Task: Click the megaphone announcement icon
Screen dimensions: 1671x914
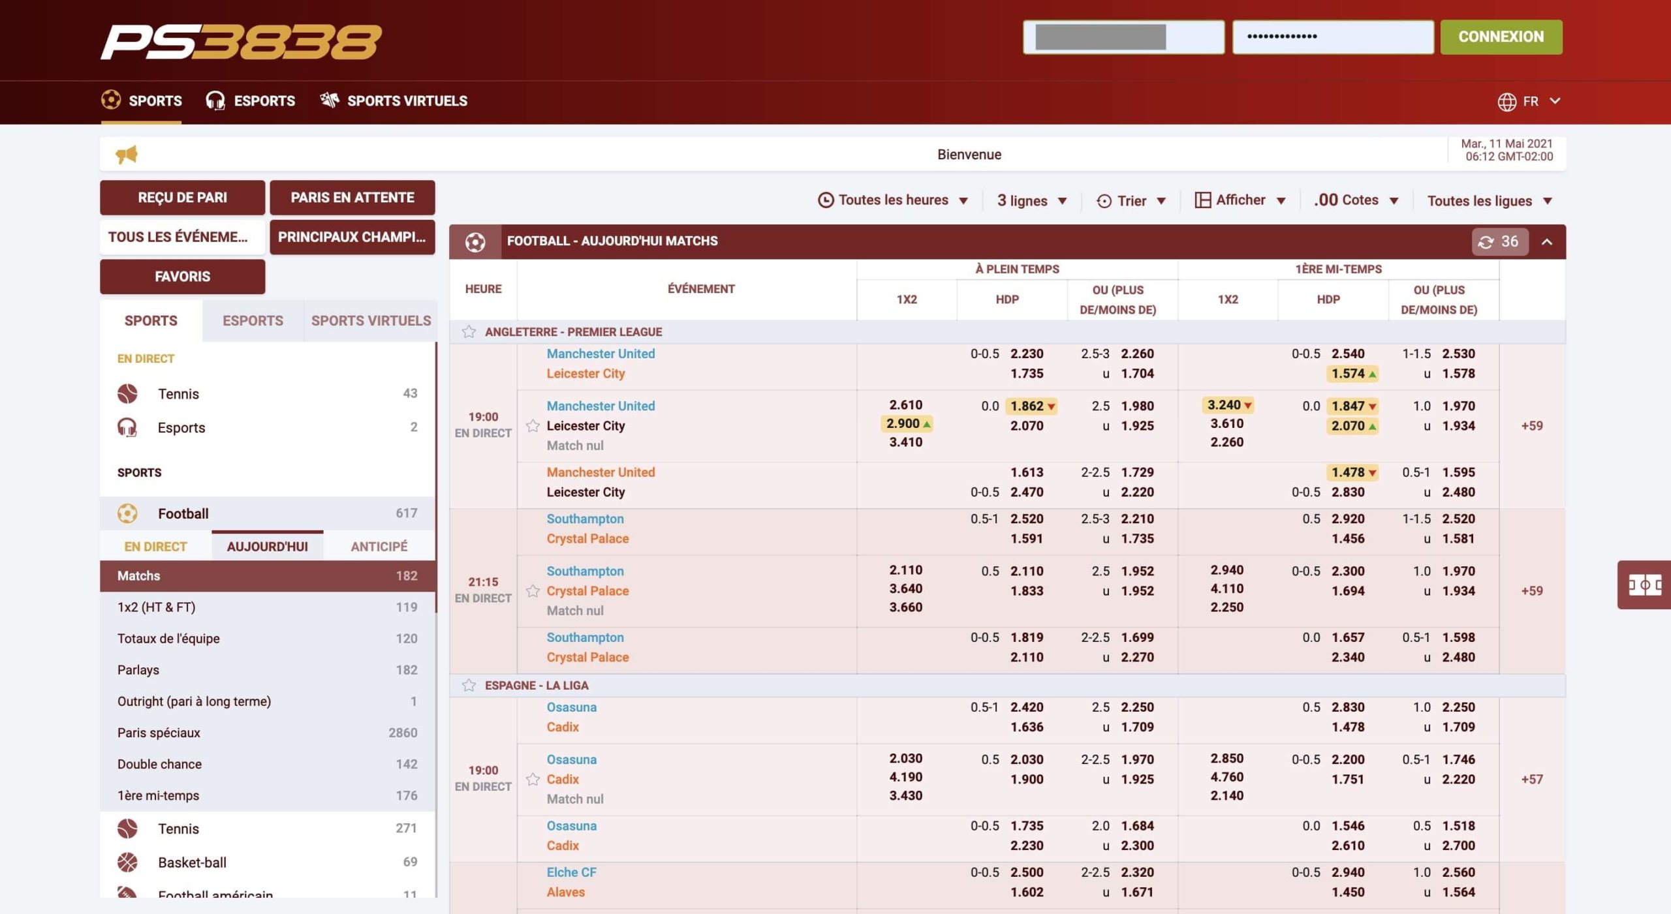Action: pyautogui.click(x=127, y=154)
